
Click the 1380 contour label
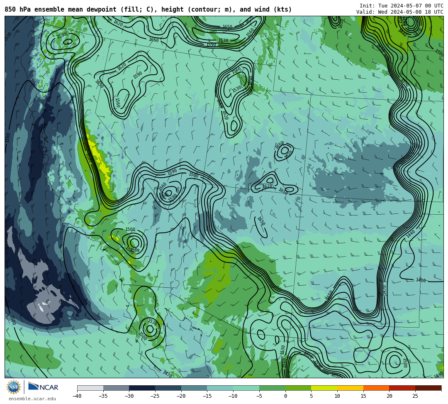(439, 52)
